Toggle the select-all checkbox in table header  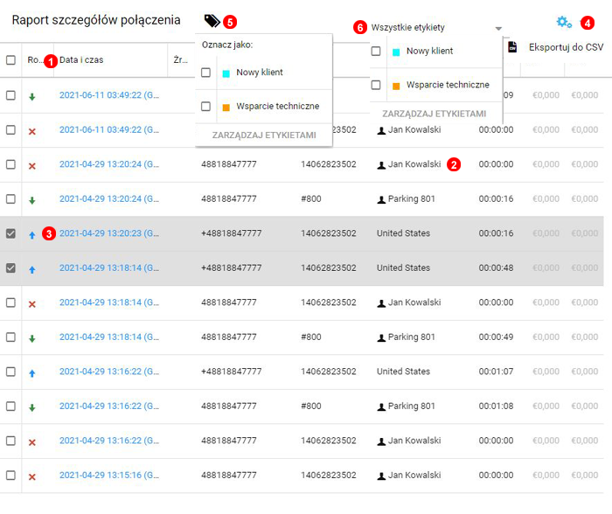[10, 60]
